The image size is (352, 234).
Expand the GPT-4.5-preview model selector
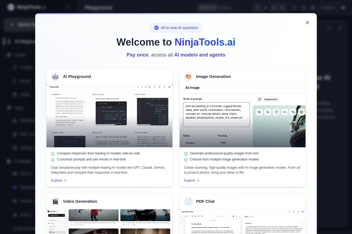pos(100,94)
